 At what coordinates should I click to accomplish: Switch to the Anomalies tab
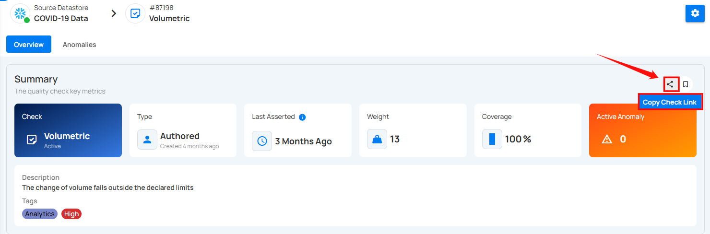(80, 45)
